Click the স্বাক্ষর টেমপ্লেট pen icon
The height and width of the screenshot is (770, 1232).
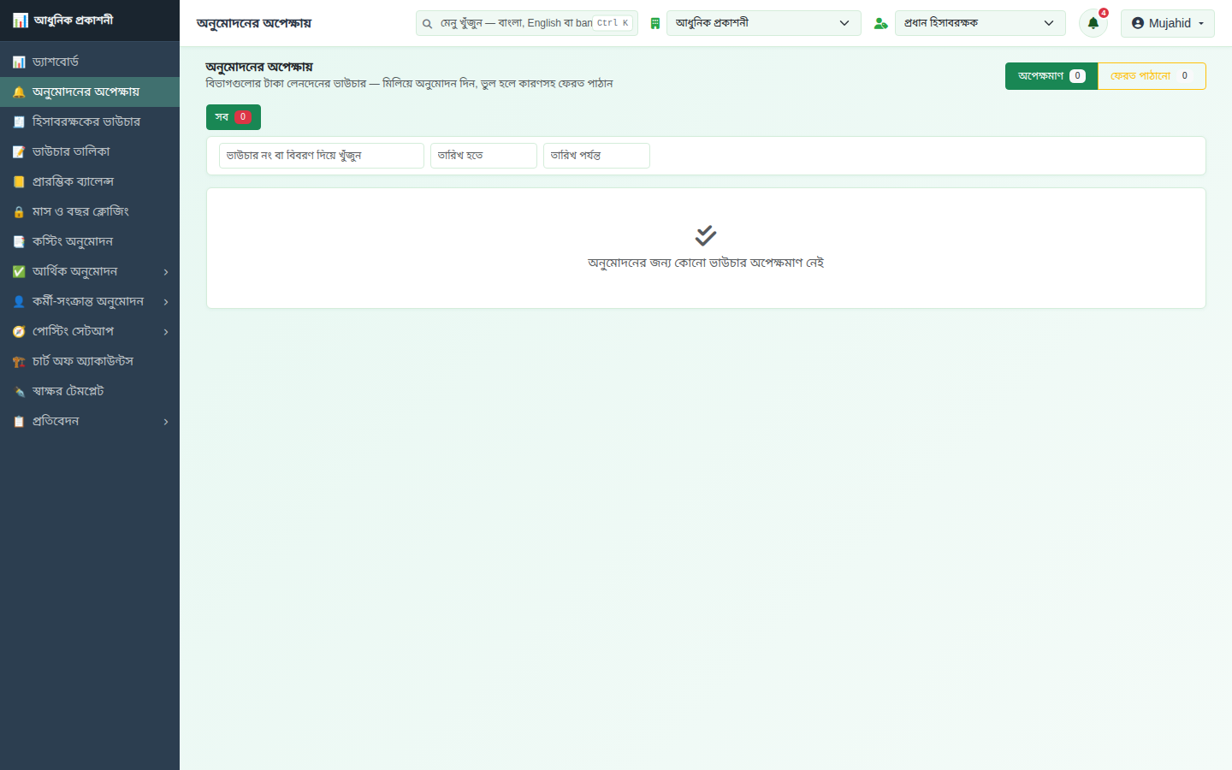click(x=19, y=391)
